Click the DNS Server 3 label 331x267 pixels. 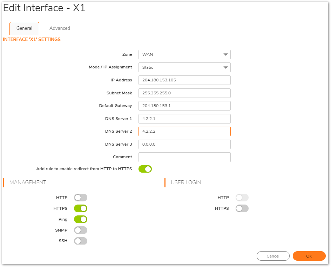pyautogui.click(x=119, y=144)
